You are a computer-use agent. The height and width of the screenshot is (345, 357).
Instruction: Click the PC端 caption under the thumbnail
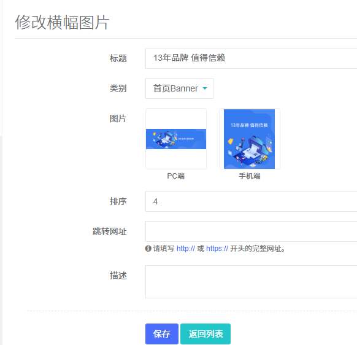click(176, 176)
